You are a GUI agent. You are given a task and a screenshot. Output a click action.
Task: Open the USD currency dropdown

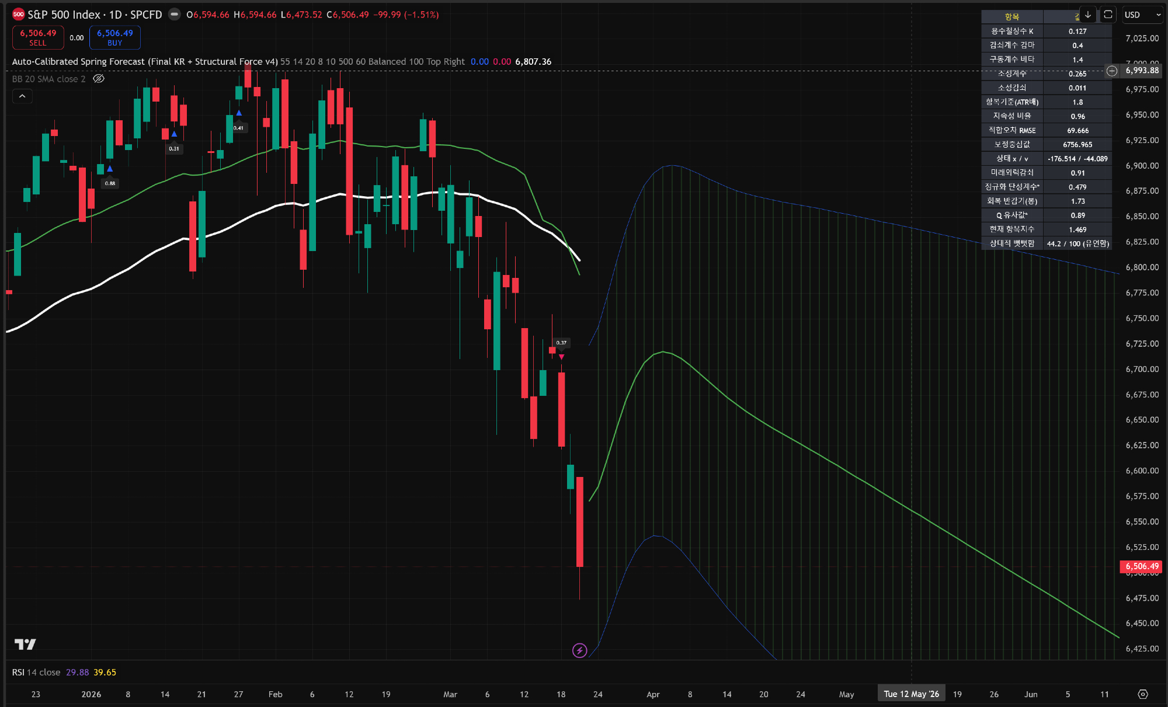click(x=1142, y=15)
